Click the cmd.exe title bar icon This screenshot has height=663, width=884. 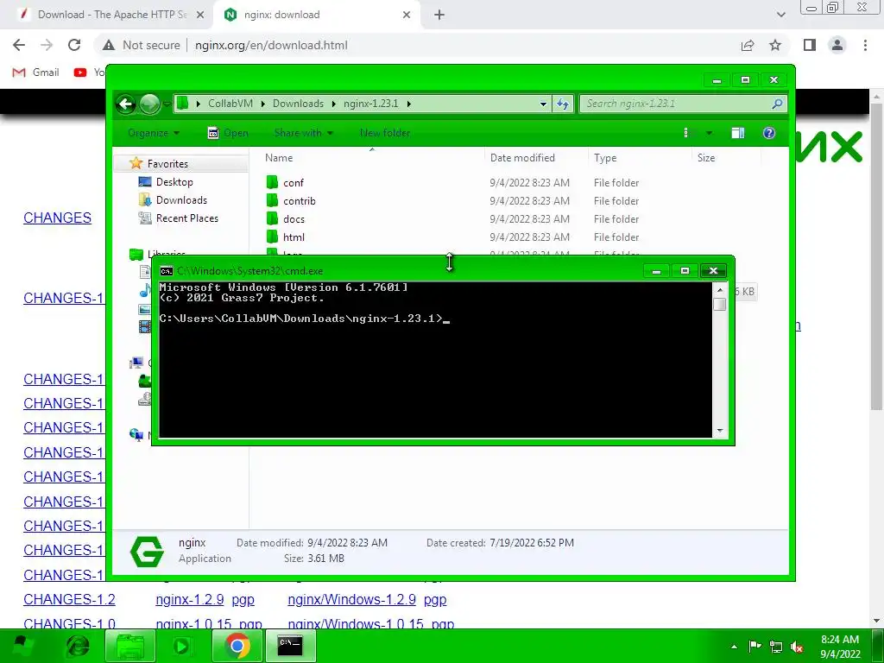pyautogui.click(x=167, y=271)
